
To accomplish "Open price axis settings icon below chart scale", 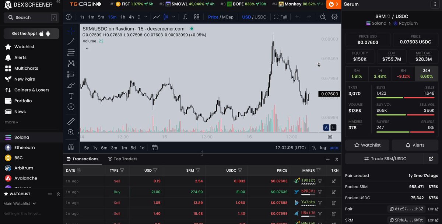I will pyautogui.click(x=330, y=137).
